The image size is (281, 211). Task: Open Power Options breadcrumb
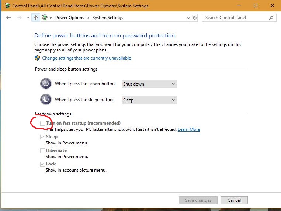70,18
